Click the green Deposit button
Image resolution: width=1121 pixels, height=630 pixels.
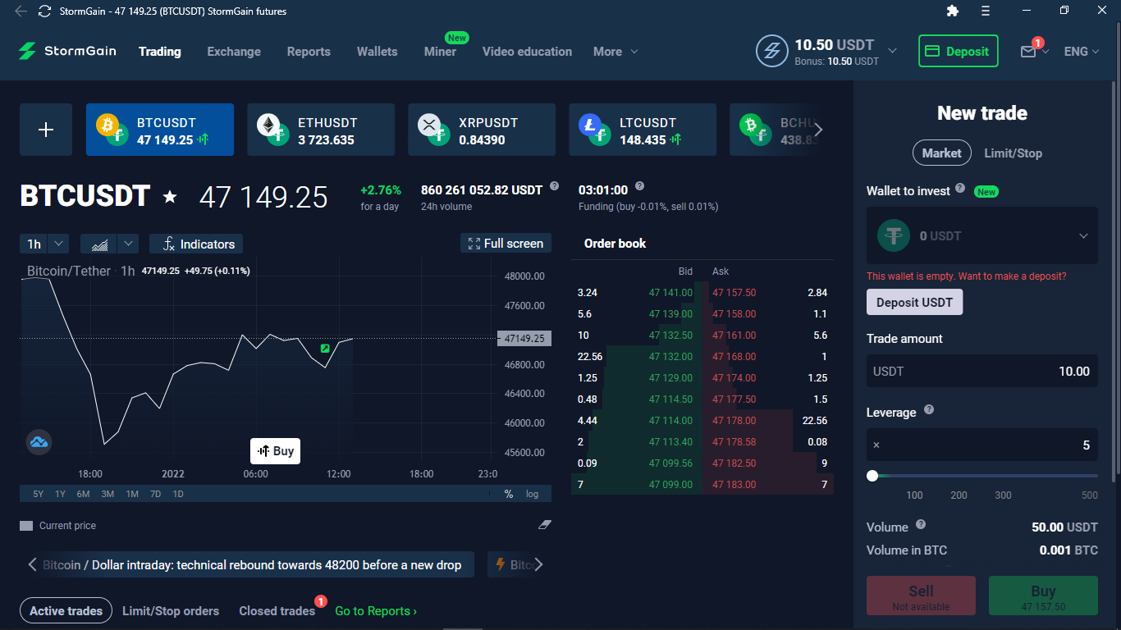[959, 51]
